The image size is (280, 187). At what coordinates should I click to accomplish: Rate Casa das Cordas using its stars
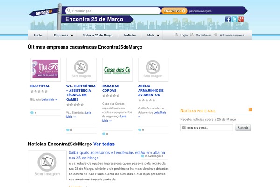tap(111, 96)
